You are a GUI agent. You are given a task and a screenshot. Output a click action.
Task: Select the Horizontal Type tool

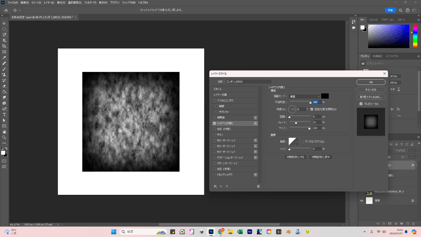click(x=4, y=115)
